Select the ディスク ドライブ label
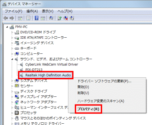This screenshot has height=125, width=152. click(34, 91)
